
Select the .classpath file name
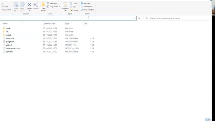coord(10,38)
